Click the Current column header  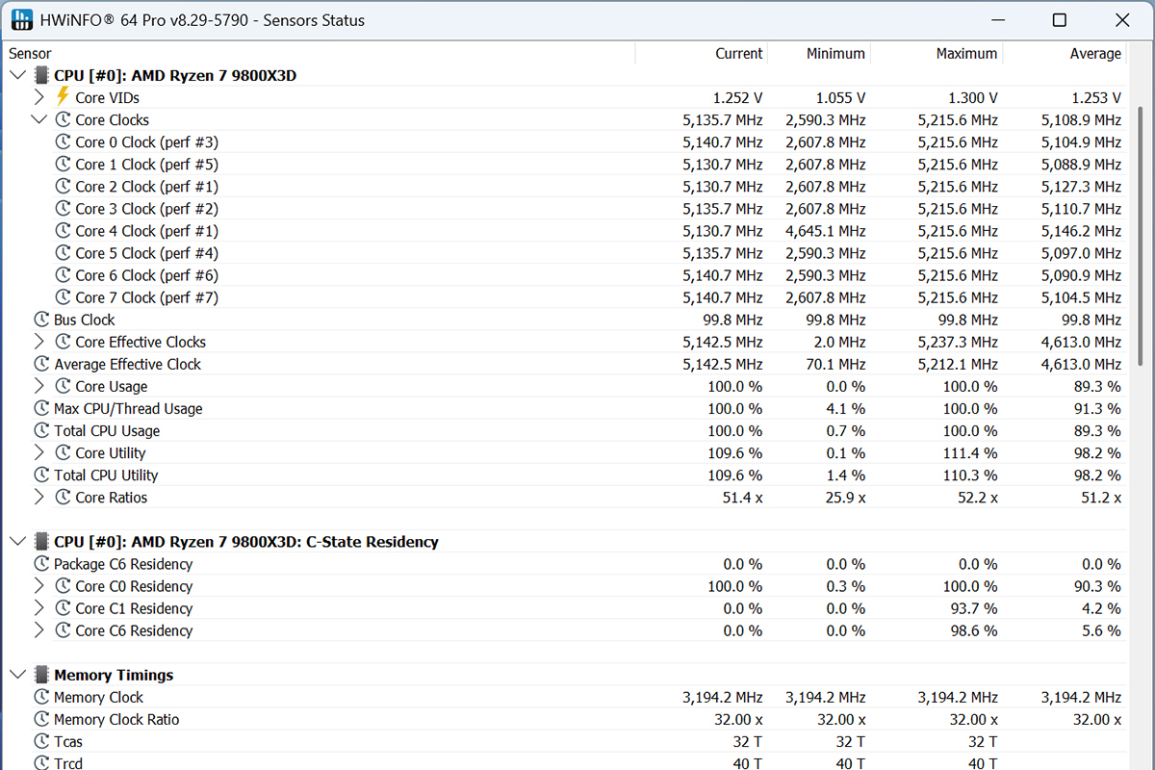[x=738, y=54]
